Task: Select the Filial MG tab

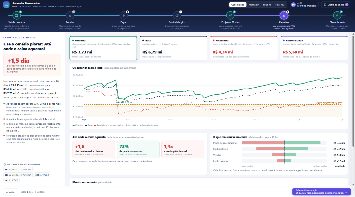Action: pyautogui.click(x=280, y=5)
